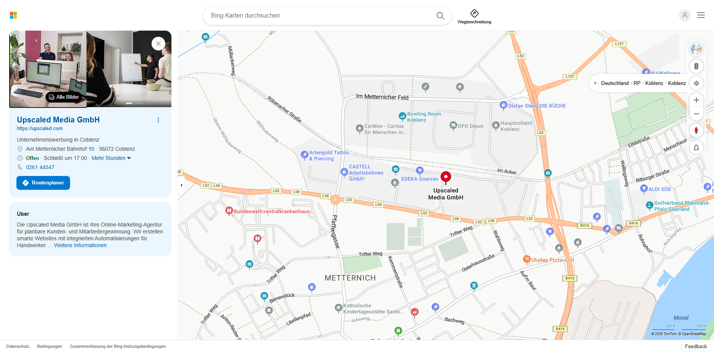
Task: Reset map orientation with the compass
Action: 696,130
